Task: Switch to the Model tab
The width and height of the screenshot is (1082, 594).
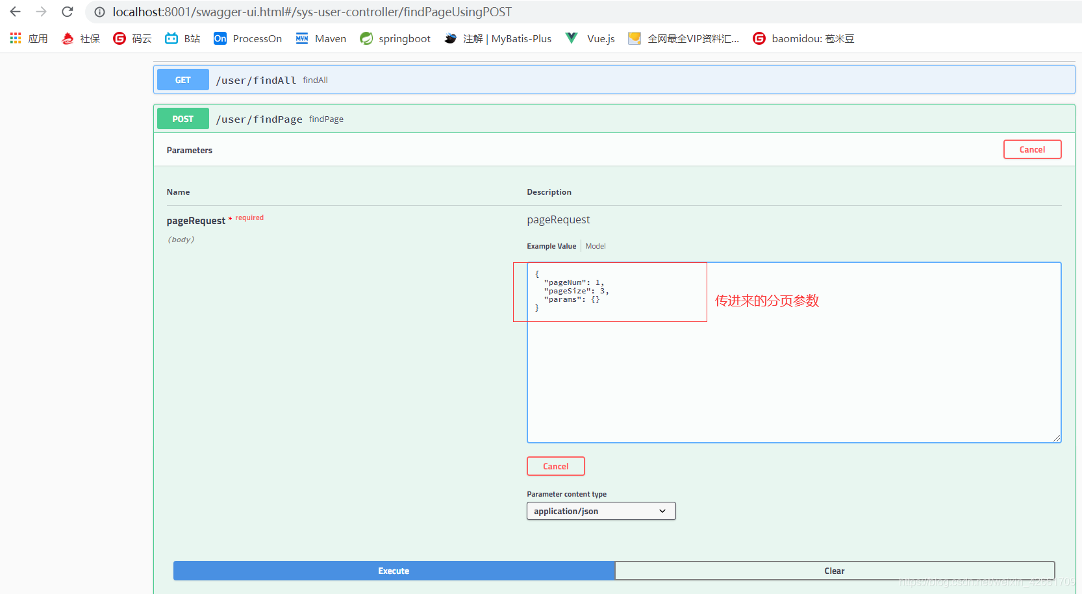Action: tap(595, 245)
